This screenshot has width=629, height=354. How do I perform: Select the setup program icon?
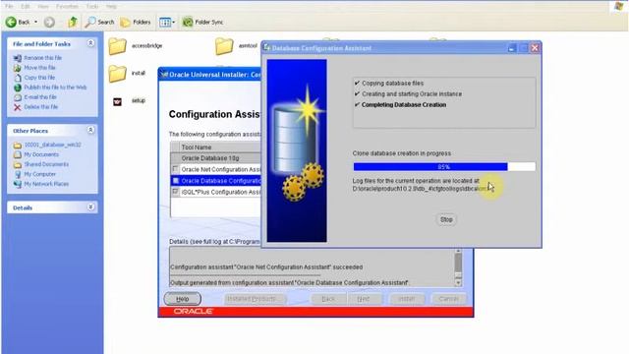tap(117, 101)
